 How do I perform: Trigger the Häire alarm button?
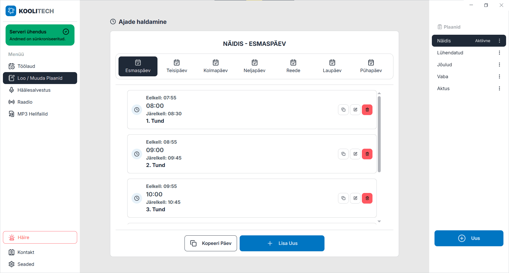point(40,237)
